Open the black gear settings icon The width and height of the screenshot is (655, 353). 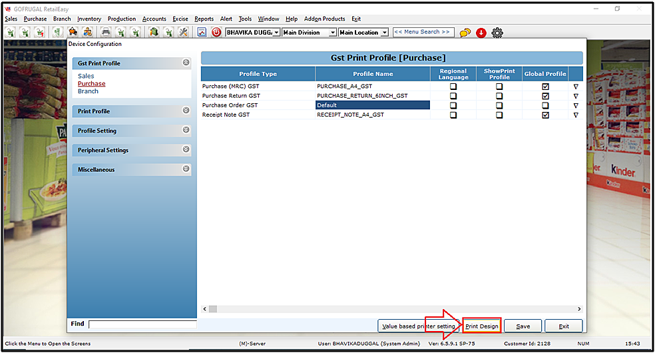[497, 33]
